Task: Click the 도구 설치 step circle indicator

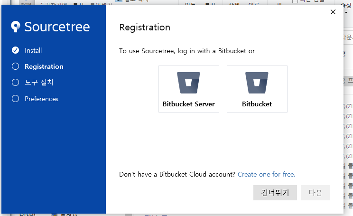Action: [x=15, y=82]
